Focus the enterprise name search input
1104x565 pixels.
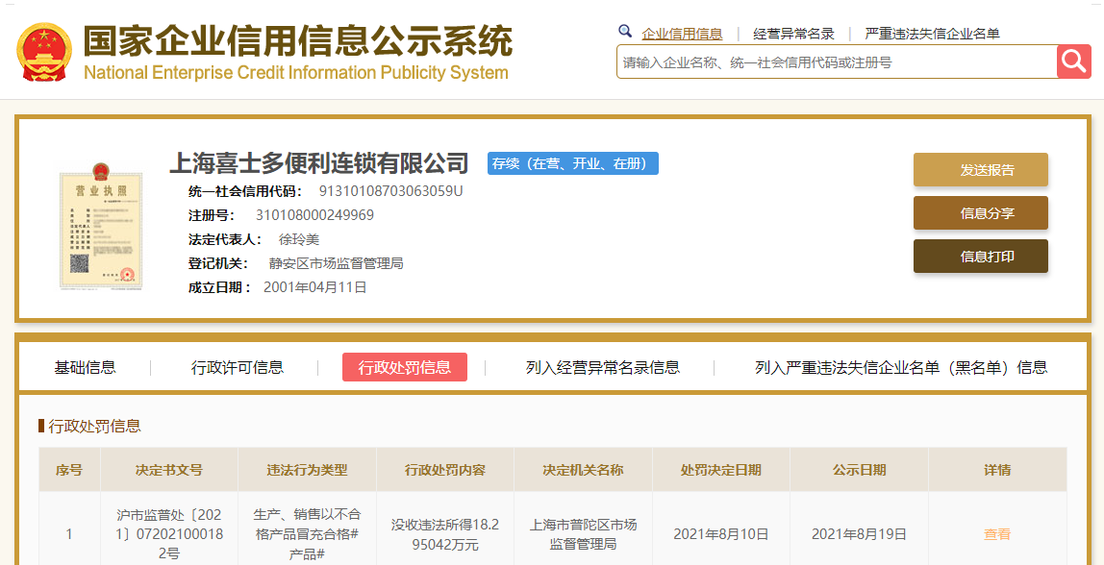837,61
